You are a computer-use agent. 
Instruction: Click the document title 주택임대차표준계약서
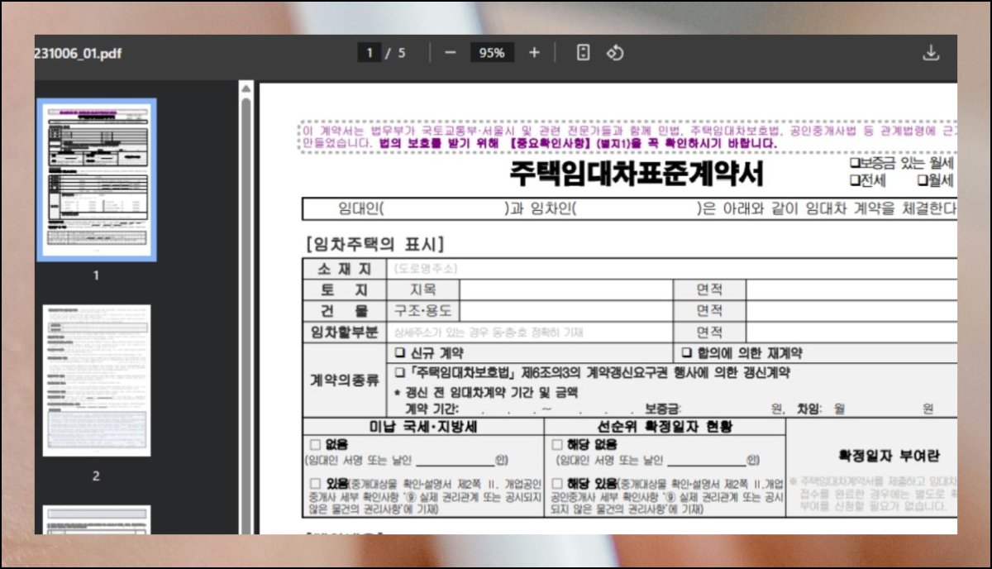637,175
